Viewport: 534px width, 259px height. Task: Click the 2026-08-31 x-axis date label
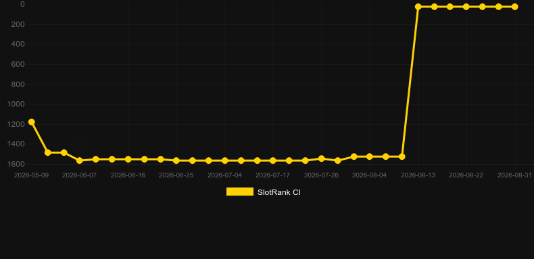coord(514,175)
